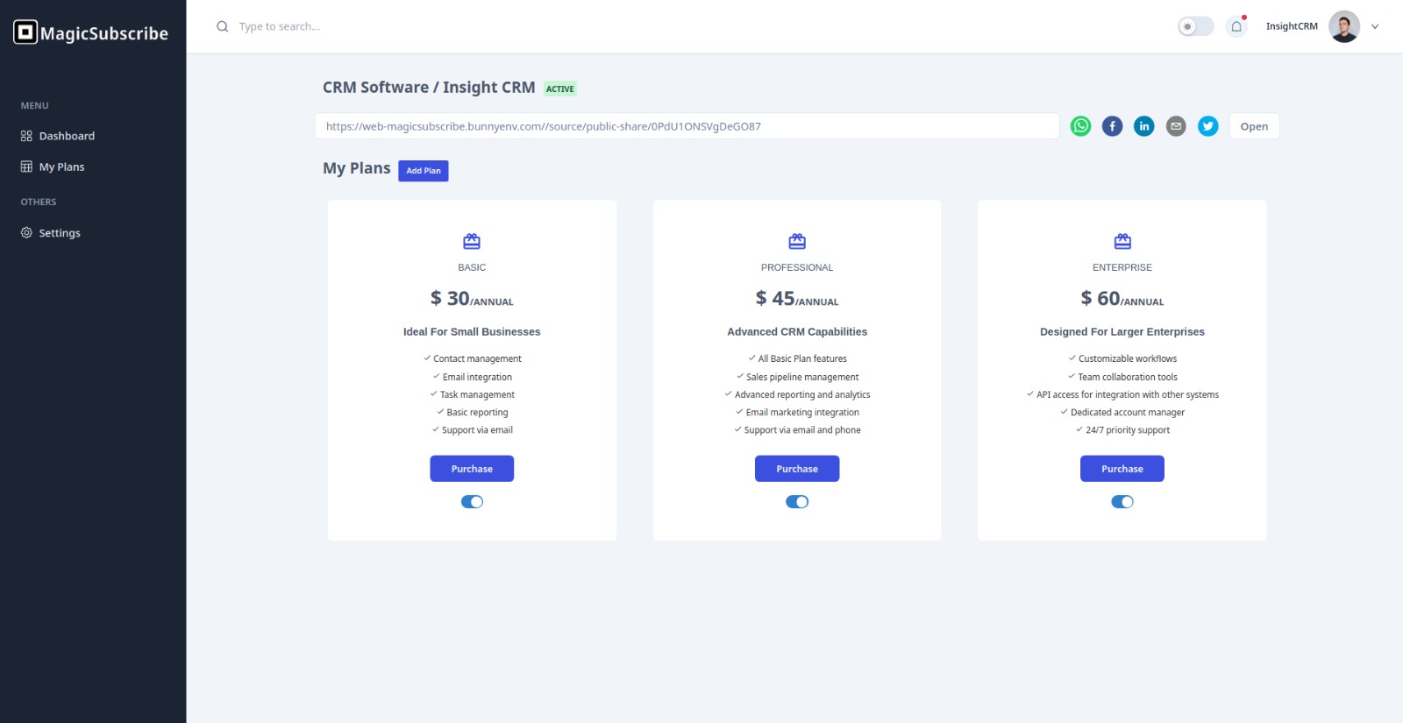This screenshot has height=723, width=1403.
Task: Click 'Task management' feature
Action: coord(477,394)
